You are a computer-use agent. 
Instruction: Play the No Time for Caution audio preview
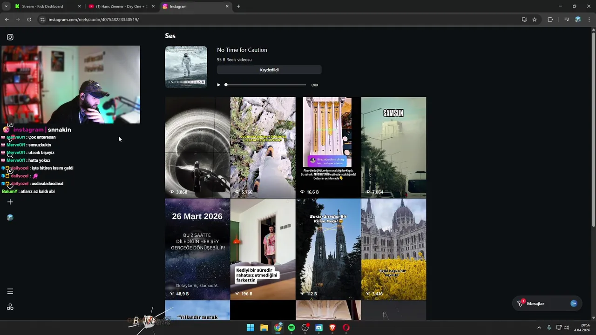coord(218,85)
